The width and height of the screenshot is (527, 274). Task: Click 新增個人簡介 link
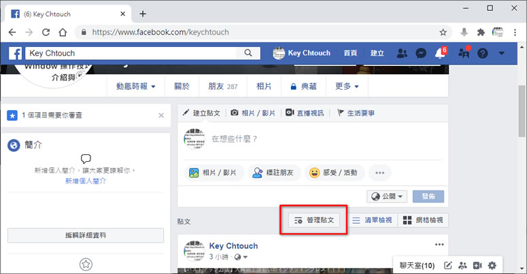point(86,181)
